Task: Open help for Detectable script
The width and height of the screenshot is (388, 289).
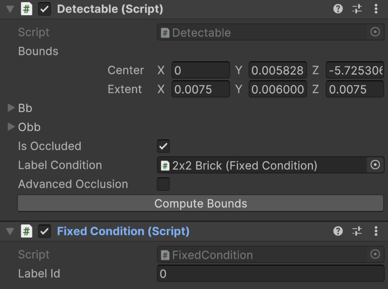Action: tap(338, 9)
